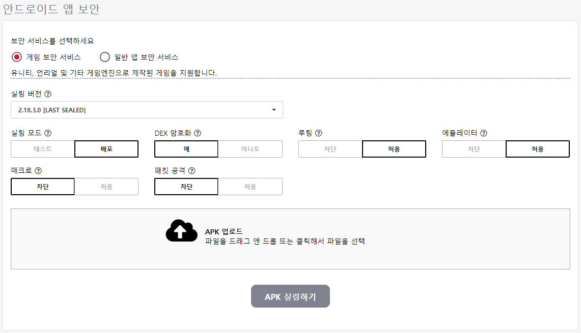
Task: Click the sealing version dropdown arrow
Action: tap(274, 110)
